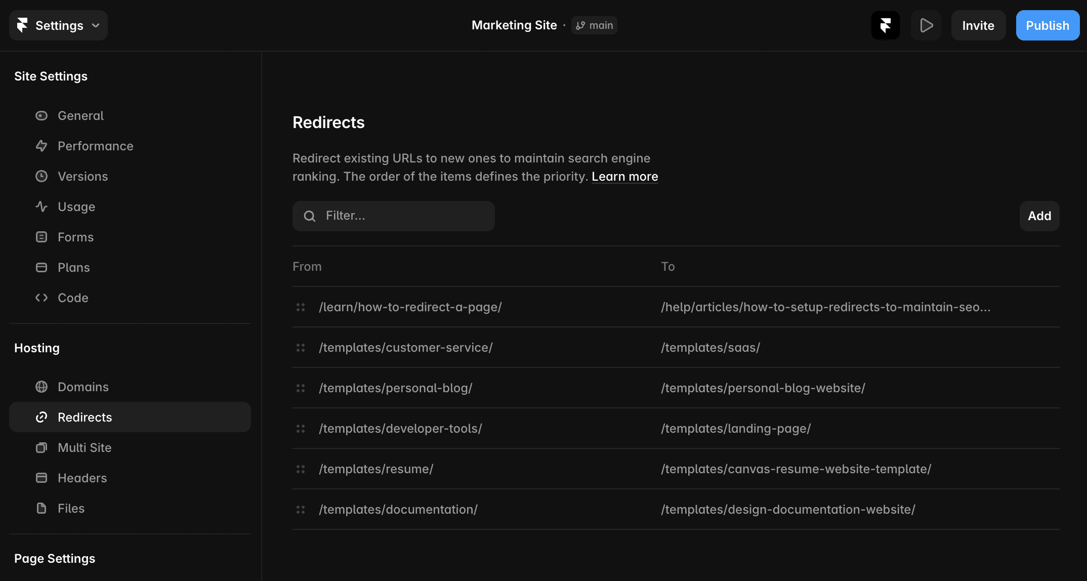Open the Settings dropdown menu

58,25
